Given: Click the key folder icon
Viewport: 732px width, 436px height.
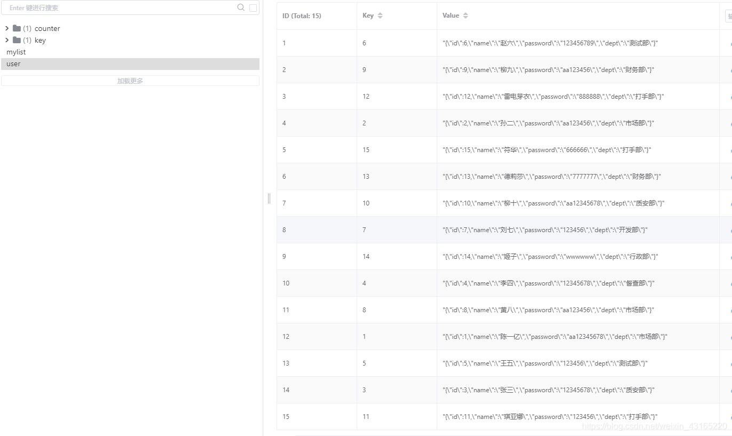Looking at the screenshot, I should click(x=17, y=40).
